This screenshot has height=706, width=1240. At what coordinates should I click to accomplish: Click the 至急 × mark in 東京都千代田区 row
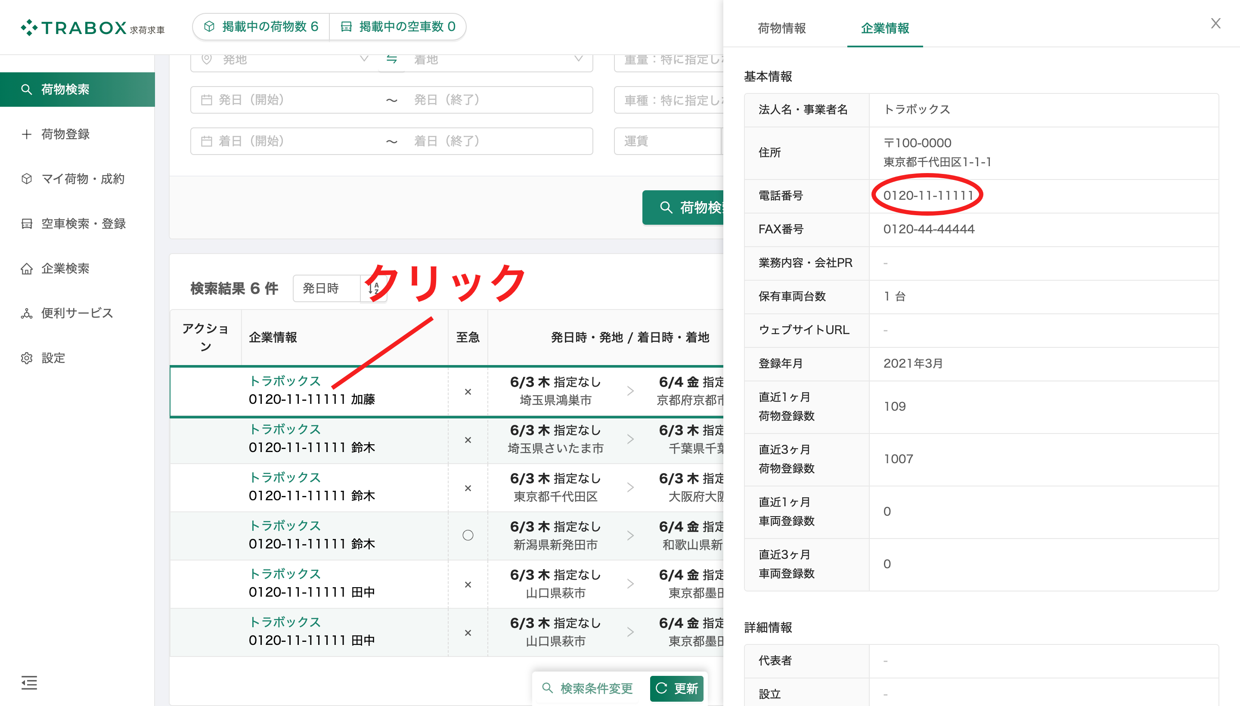pos(468,488)
